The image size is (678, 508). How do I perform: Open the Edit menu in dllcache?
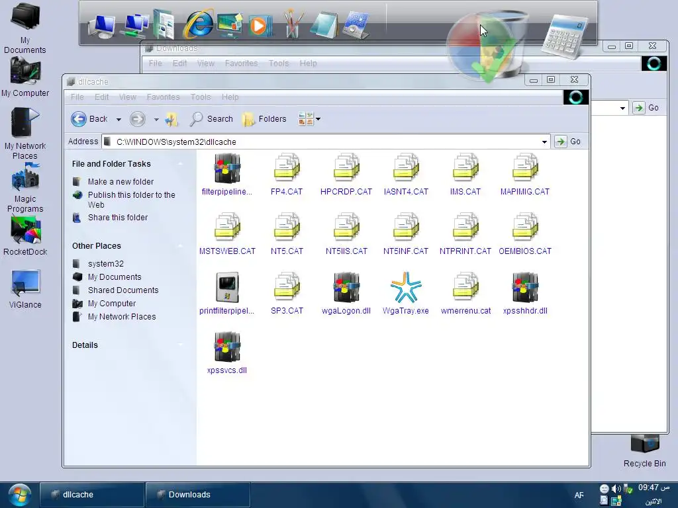101,97
